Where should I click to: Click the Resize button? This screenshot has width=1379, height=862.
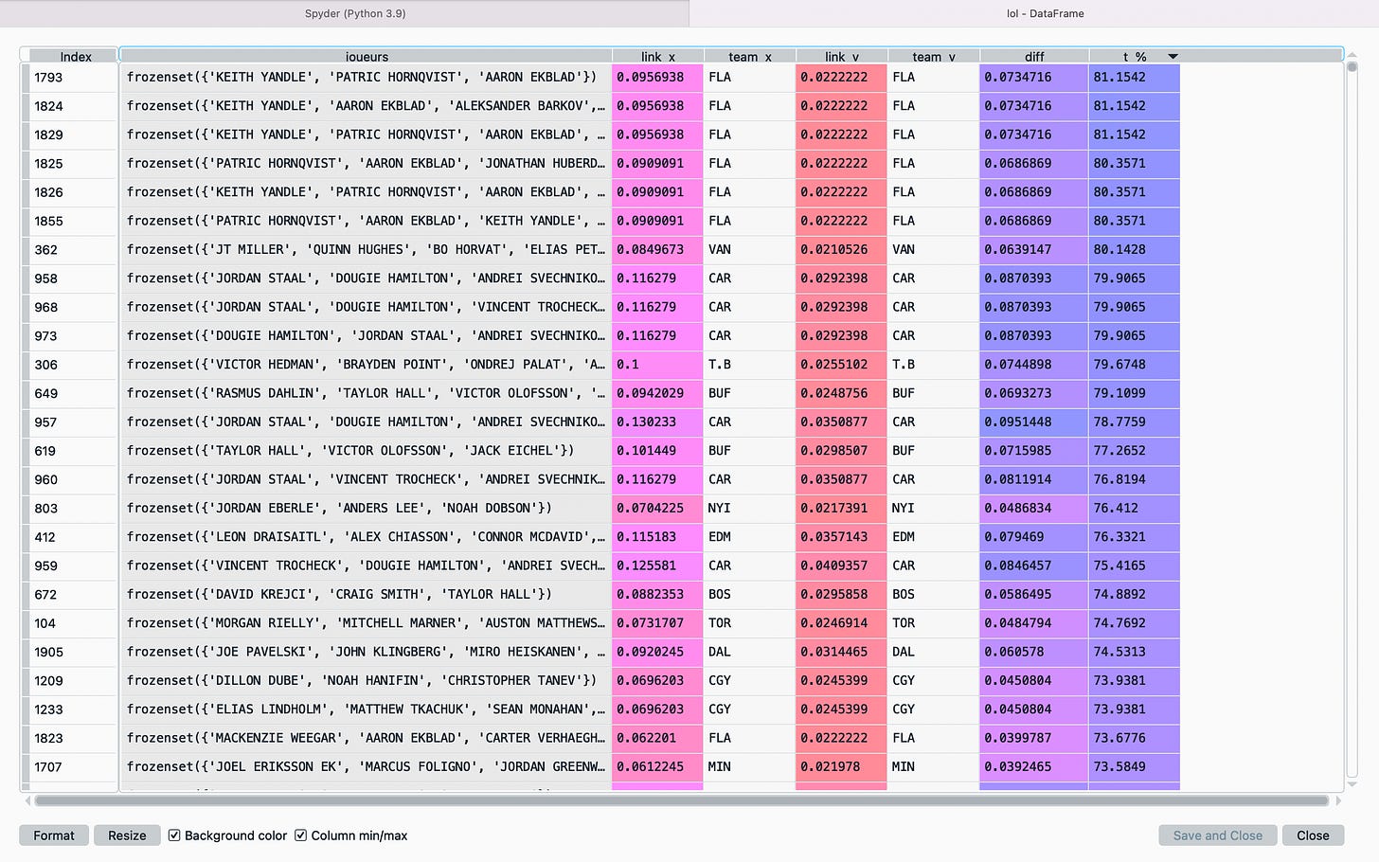coord(127,835)
